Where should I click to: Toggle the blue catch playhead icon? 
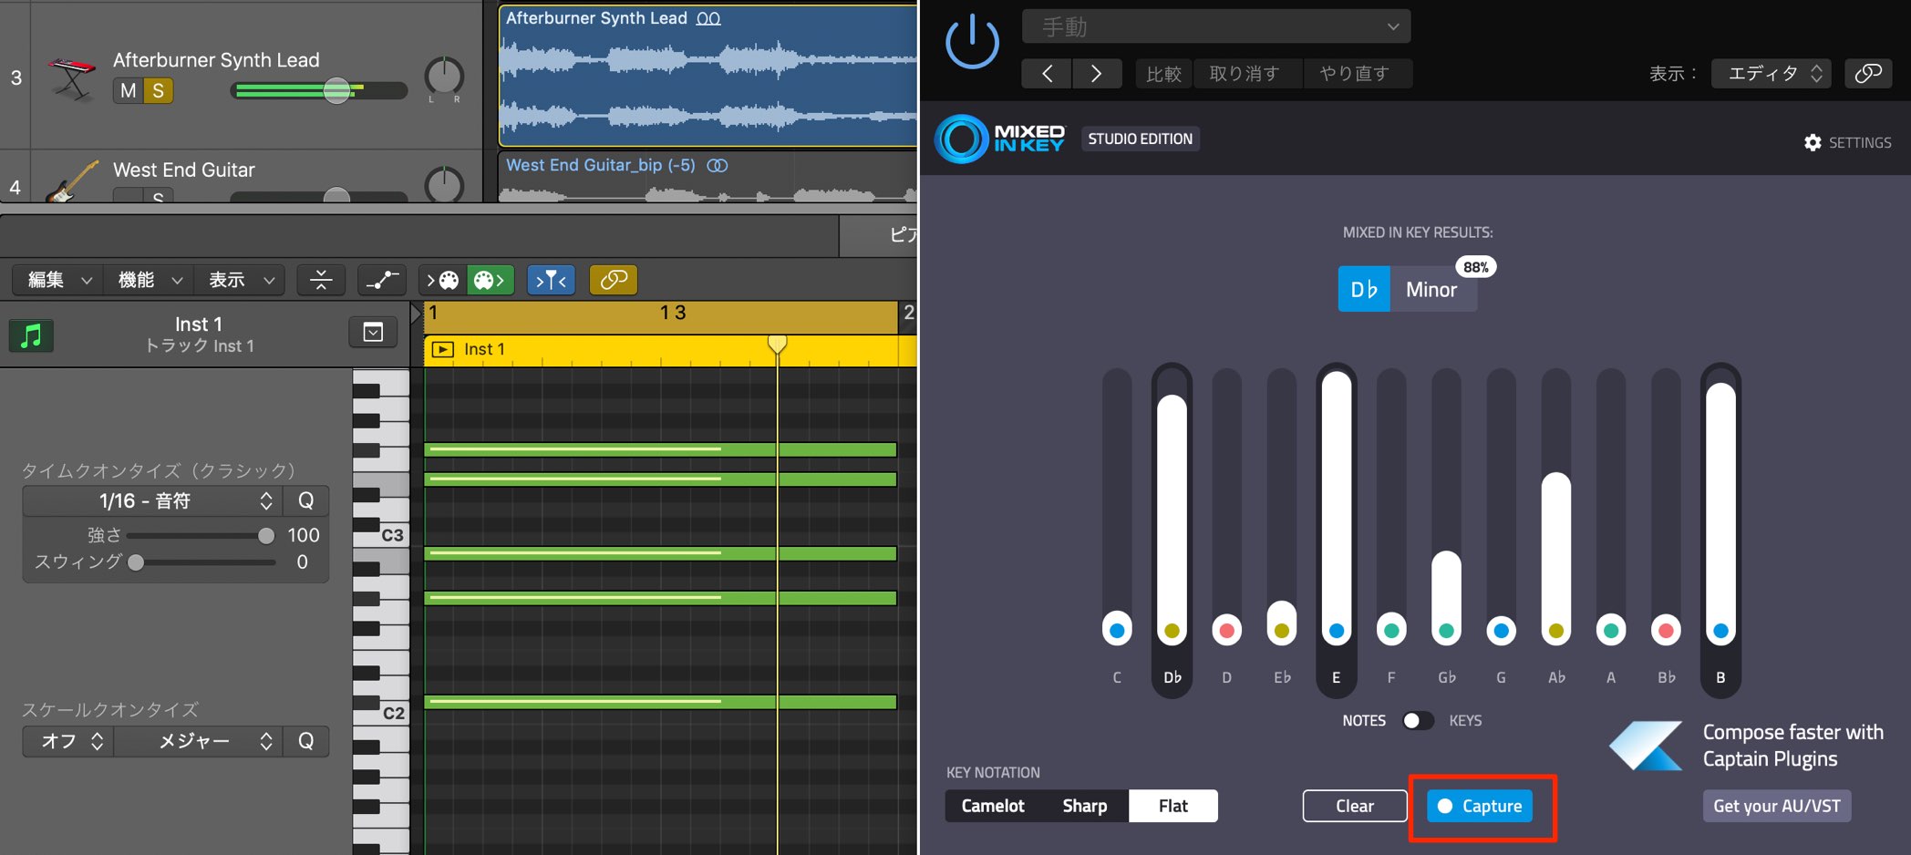(551, 280)
